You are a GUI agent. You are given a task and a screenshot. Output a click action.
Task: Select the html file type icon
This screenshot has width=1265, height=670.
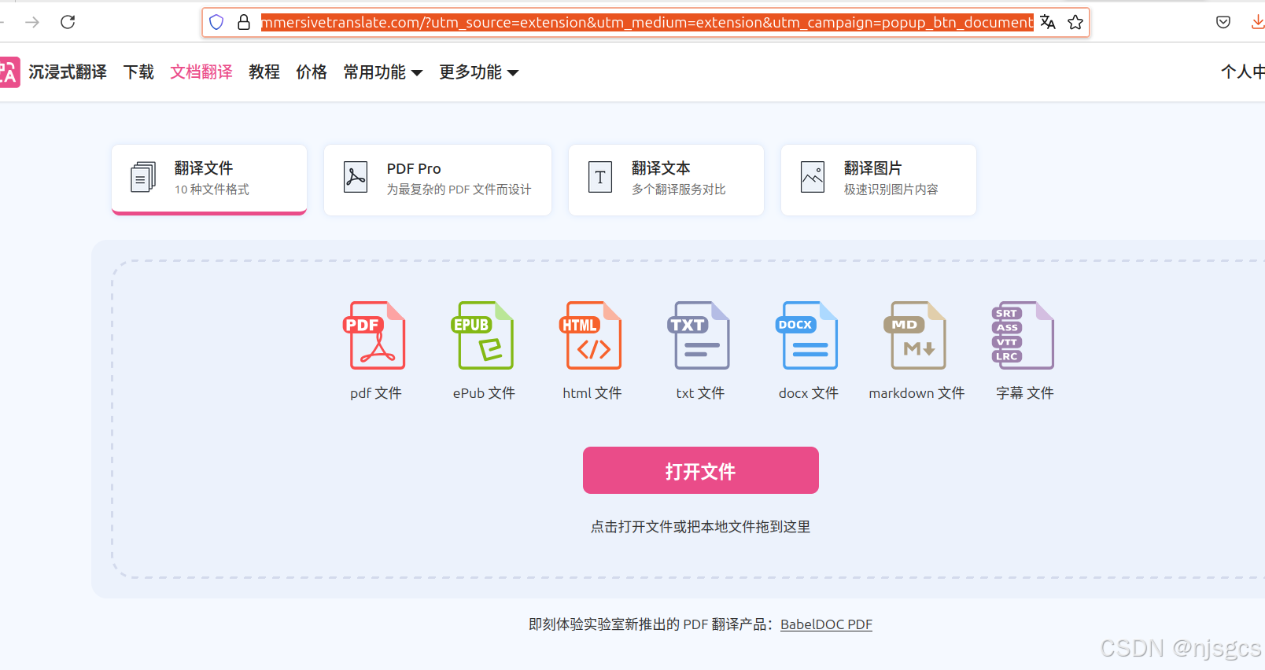click(x=592, y=336)
